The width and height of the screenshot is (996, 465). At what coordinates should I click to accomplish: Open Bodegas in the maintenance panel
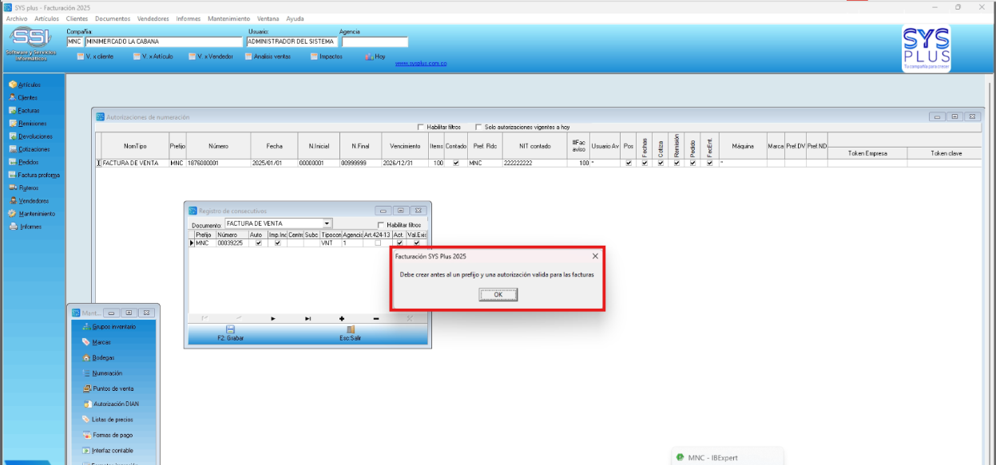click(98, 357)
